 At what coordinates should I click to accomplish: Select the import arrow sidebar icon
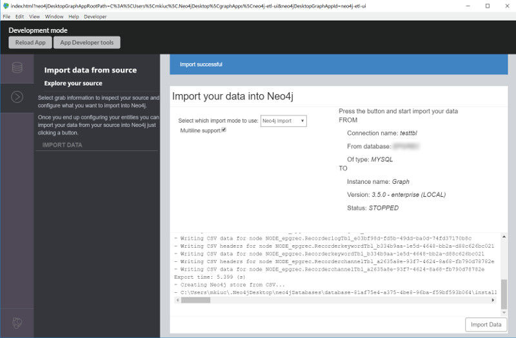17,97
